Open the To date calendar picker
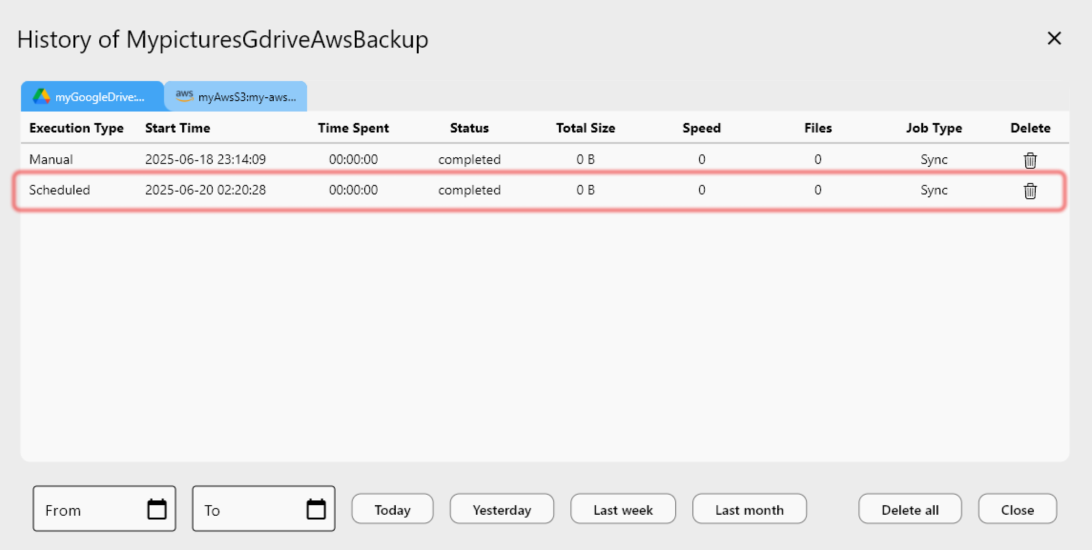This screenshot has width=1092, height=550. 316,509
